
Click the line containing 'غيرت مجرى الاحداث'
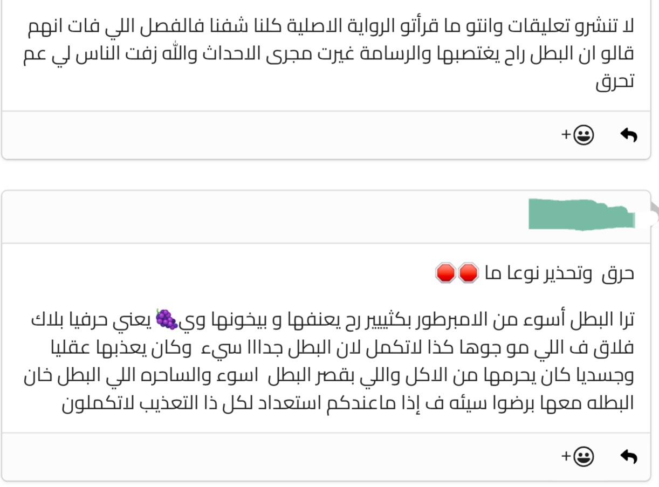[328, 54]
